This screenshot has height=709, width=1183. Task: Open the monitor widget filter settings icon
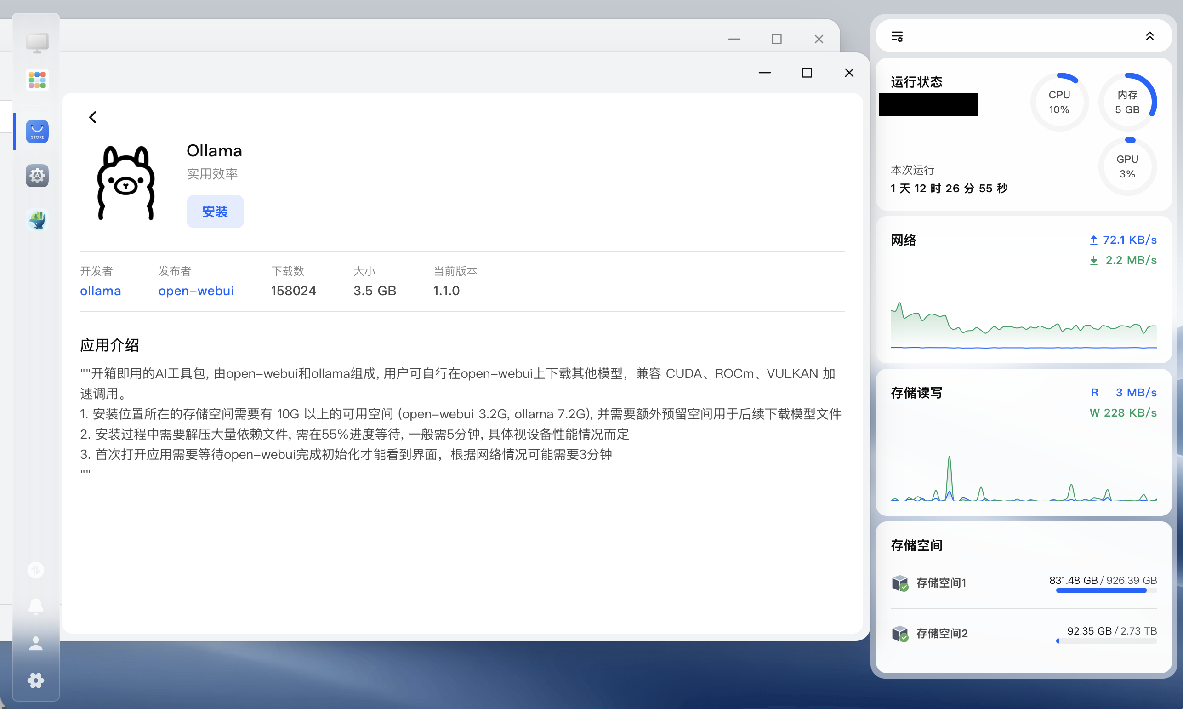click(898, 36)
